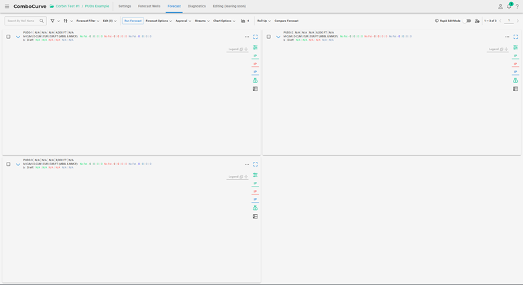
Task: Expand the Chart Options dropdown
Action: click(224, 21)
